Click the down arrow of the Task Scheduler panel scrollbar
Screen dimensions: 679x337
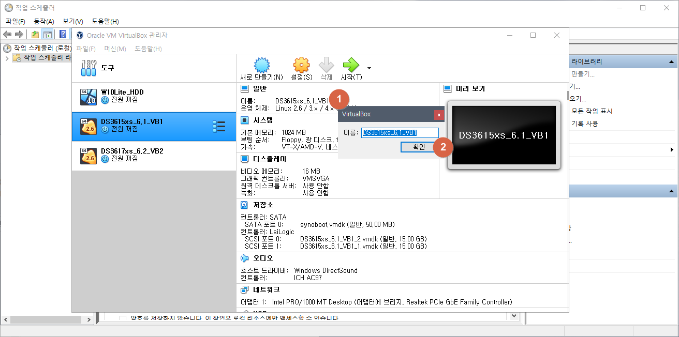point(514,316)
